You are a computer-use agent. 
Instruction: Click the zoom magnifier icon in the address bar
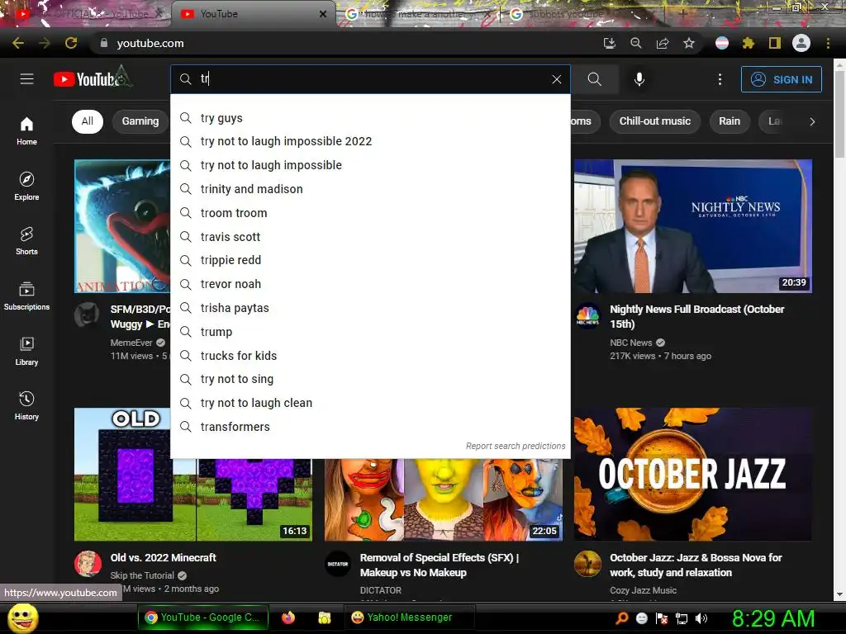pyautogui.click(x=636, y=43)
